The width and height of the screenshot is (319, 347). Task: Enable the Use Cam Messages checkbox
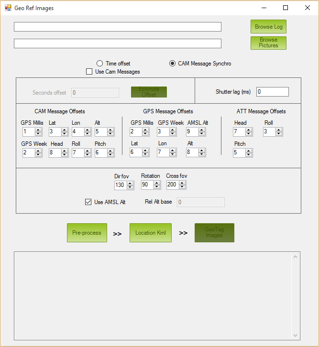tap(89, 72)
